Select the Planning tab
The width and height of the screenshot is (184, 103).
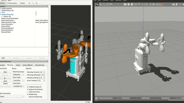(x=10, y=65)
